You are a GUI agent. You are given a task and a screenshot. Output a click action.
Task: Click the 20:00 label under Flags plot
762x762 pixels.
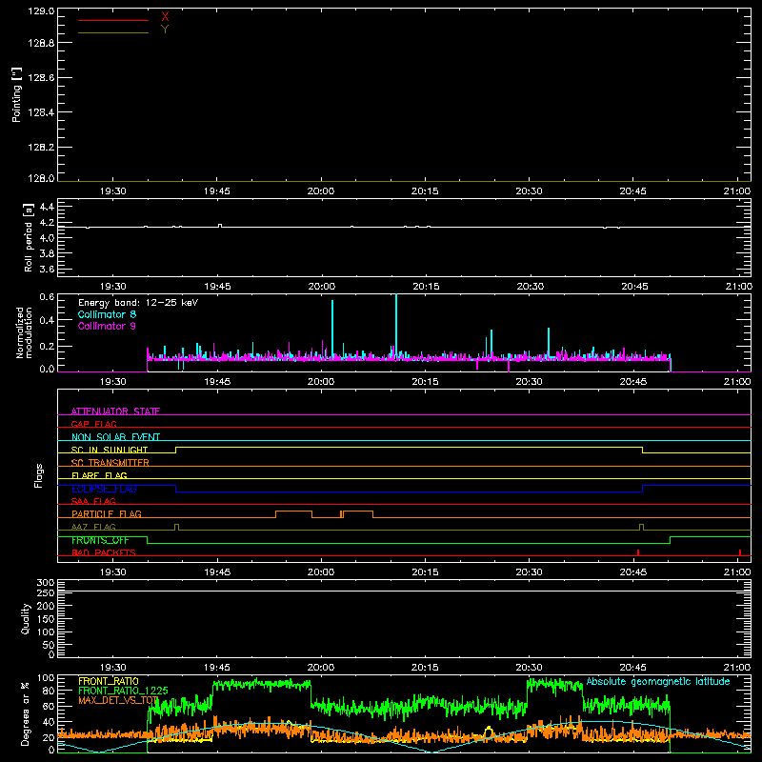(321, 572)
